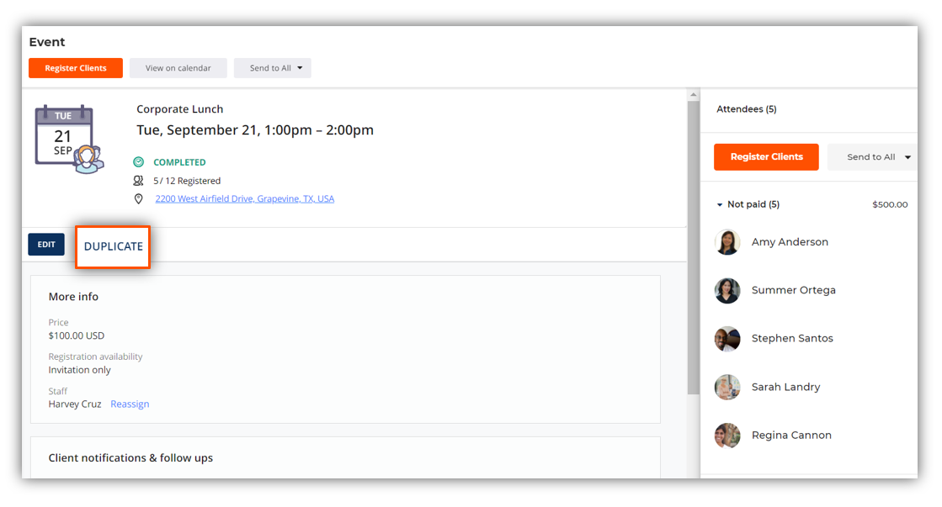Click the location pin icon

tap(139, 198)
